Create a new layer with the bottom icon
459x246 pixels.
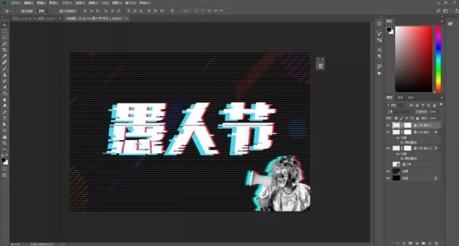tap(430, 243)
